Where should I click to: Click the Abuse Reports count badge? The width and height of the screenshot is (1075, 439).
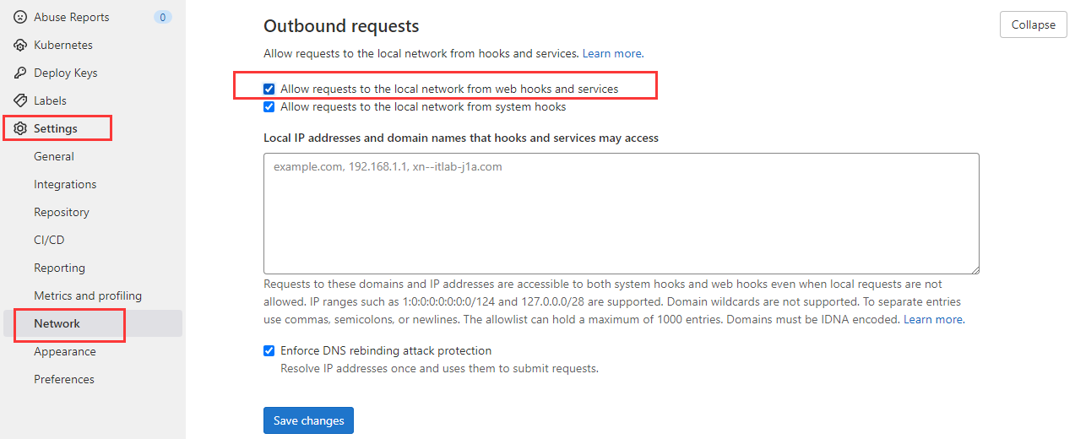coord(163,17)
